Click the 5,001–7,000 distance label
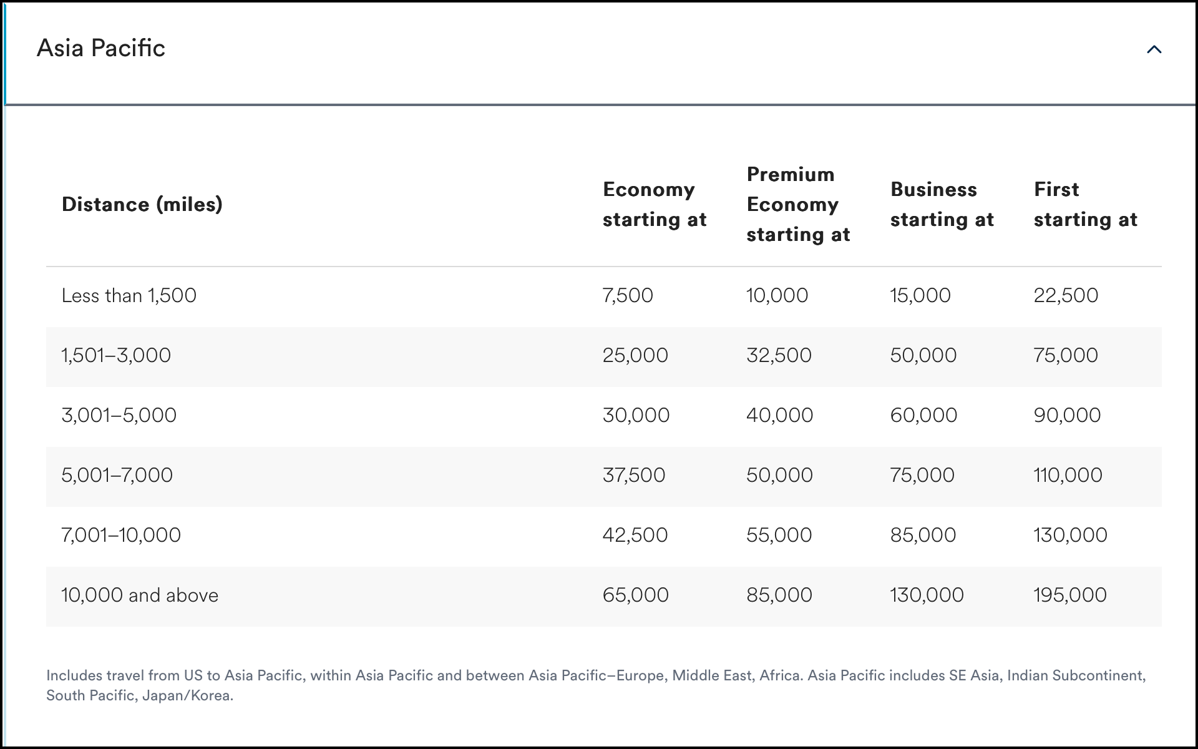The height and width of the screenshot is (749, 1198). (117, 475)
